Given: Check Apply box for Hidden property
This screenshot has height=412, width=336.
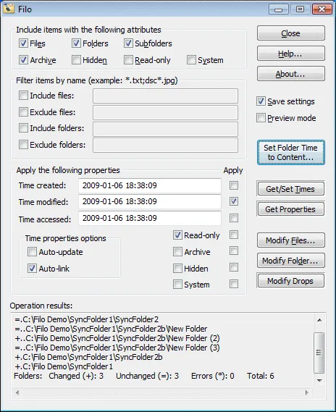Looking at the screenshot, I should (x=234, y=267).
